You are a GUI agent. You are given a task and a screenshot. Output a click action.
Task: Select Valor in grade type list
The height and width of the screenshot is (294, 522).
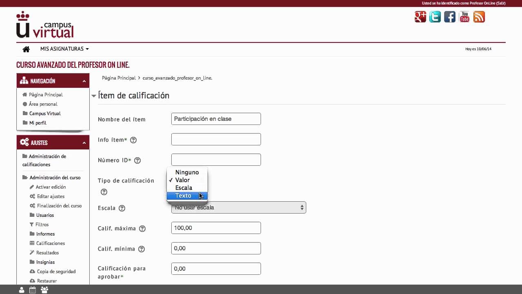pos(187,180)
